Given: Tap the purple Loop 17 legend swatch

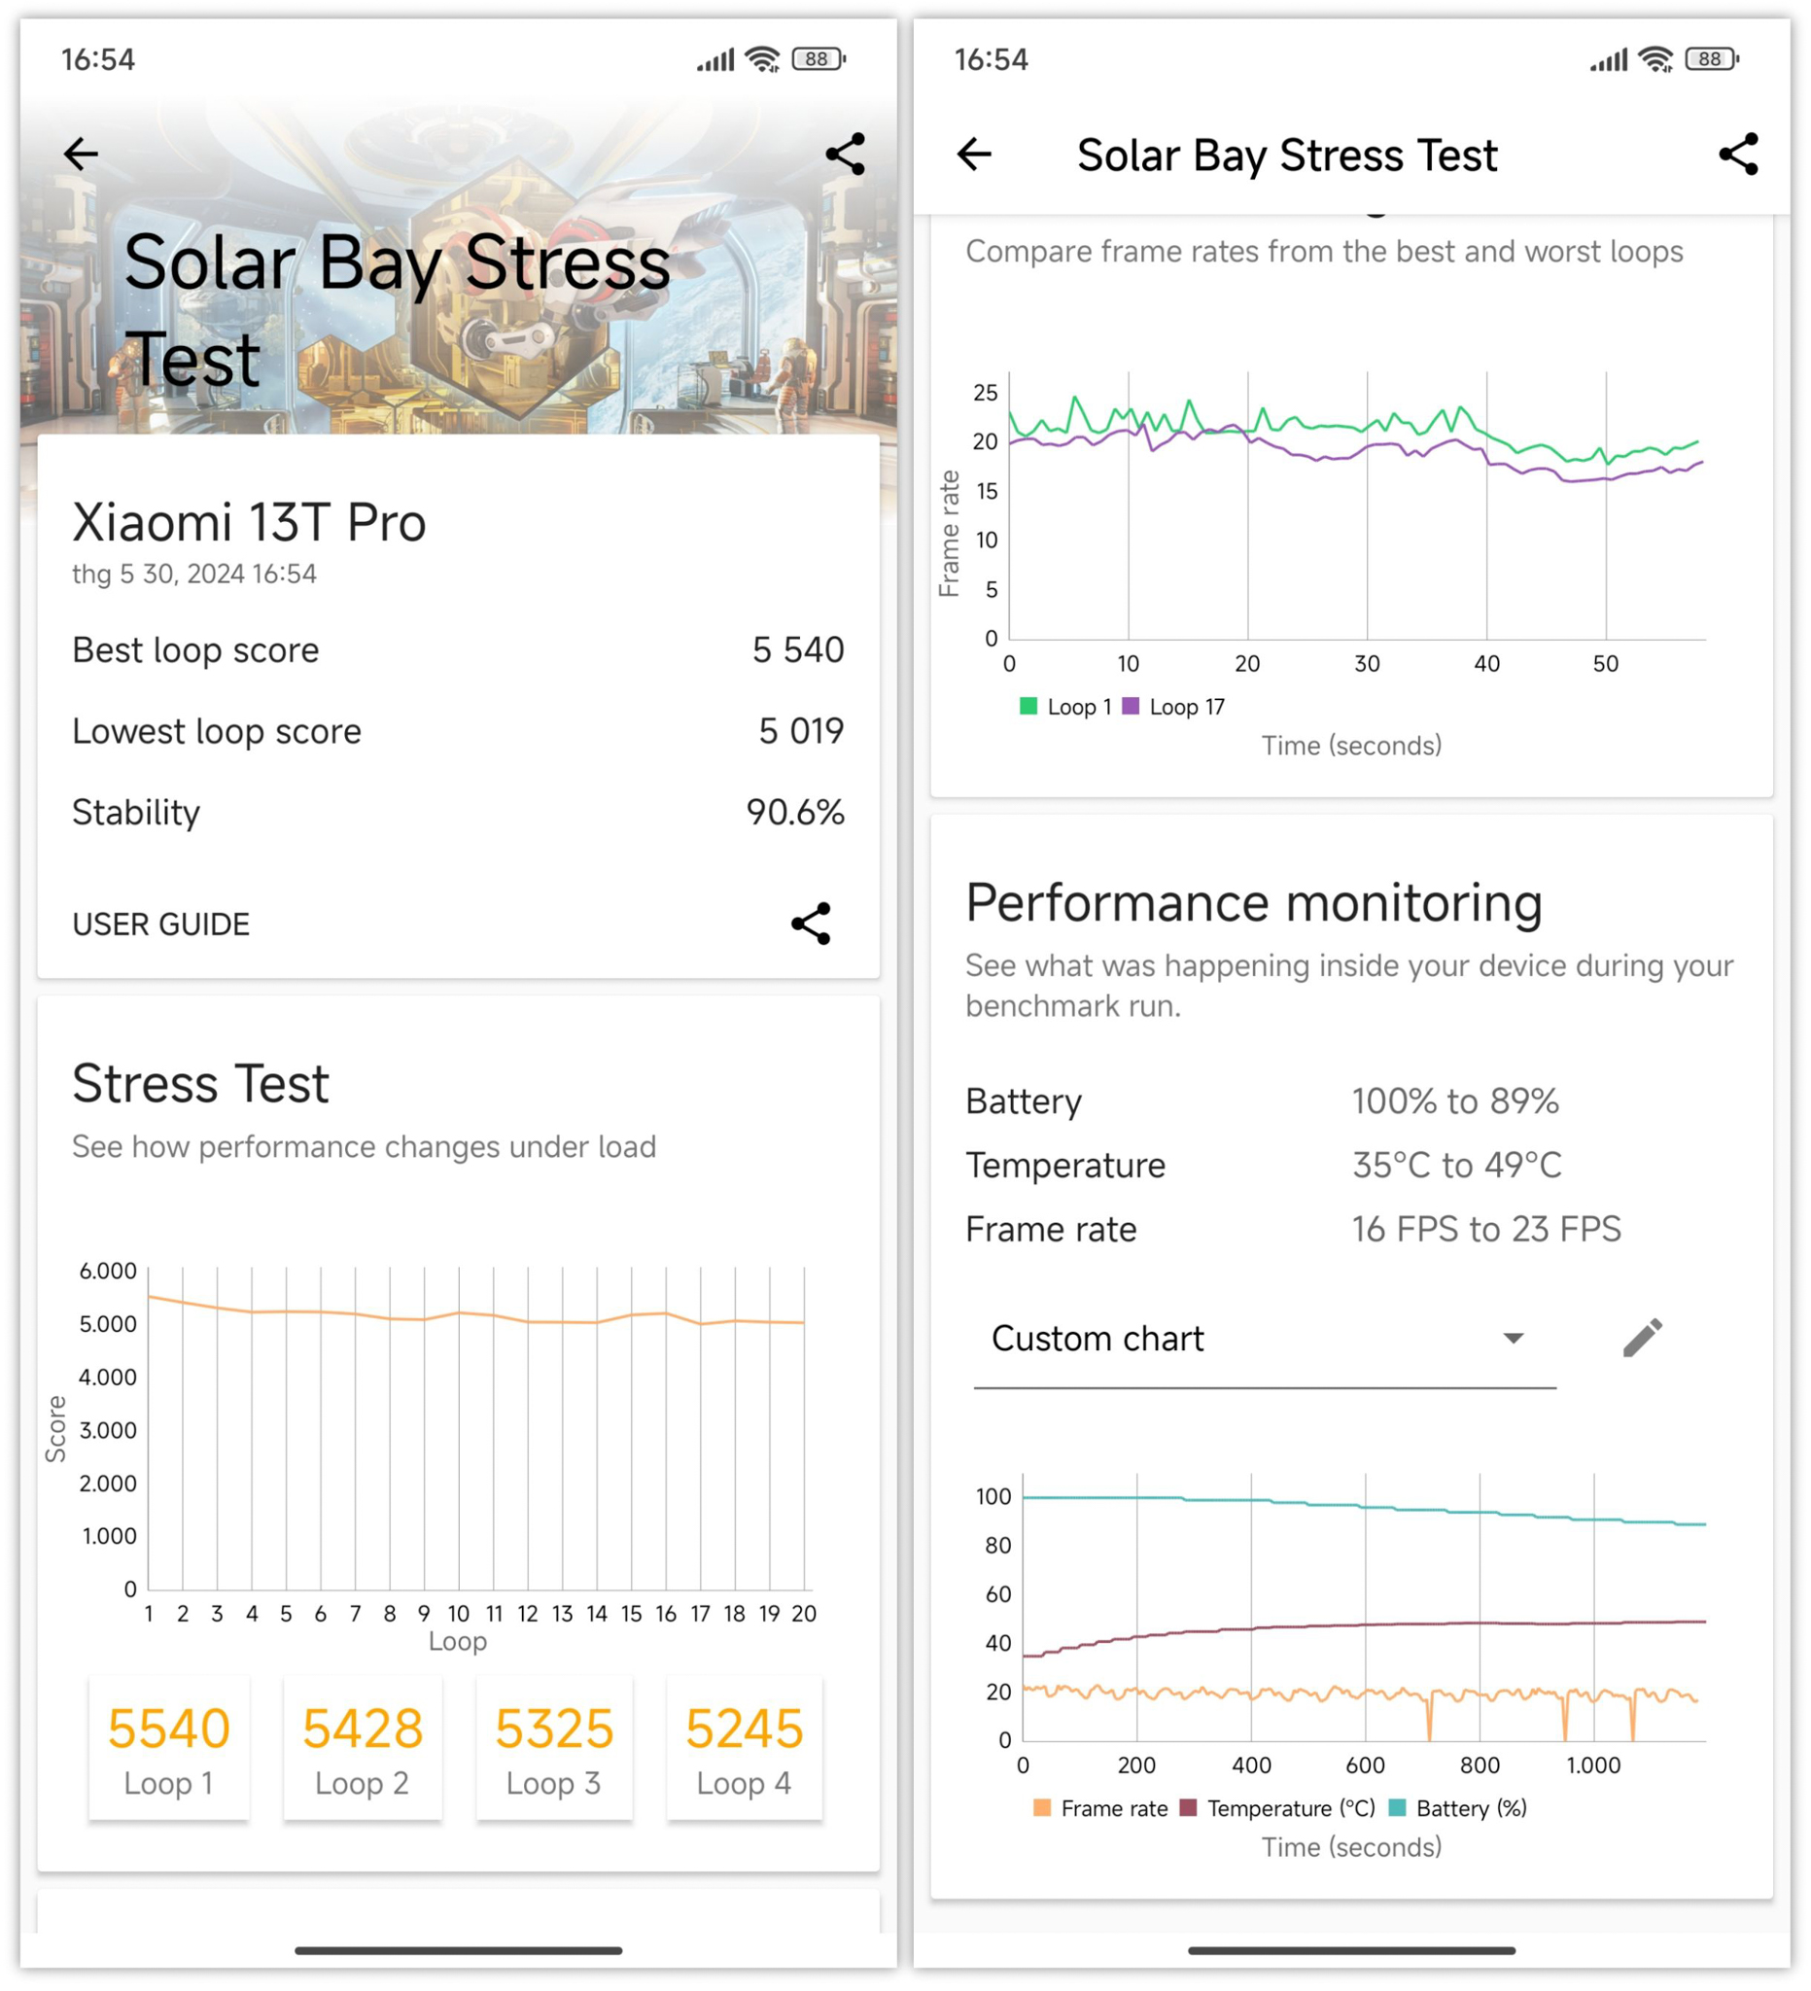Looking at the screenshot, I should [x=1132, y=706].
